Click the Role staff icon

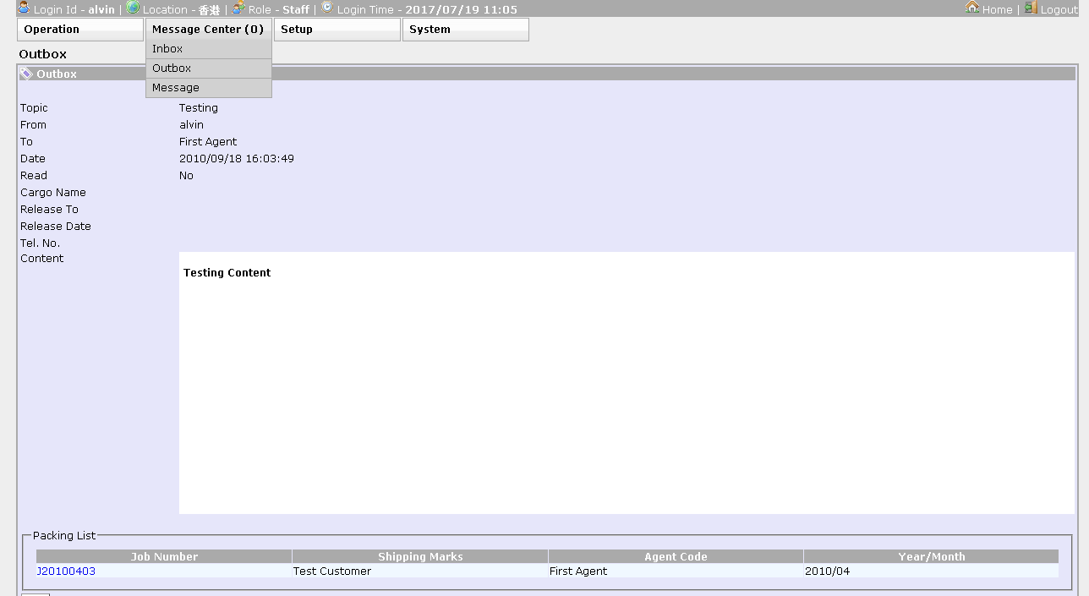point(238,8)
